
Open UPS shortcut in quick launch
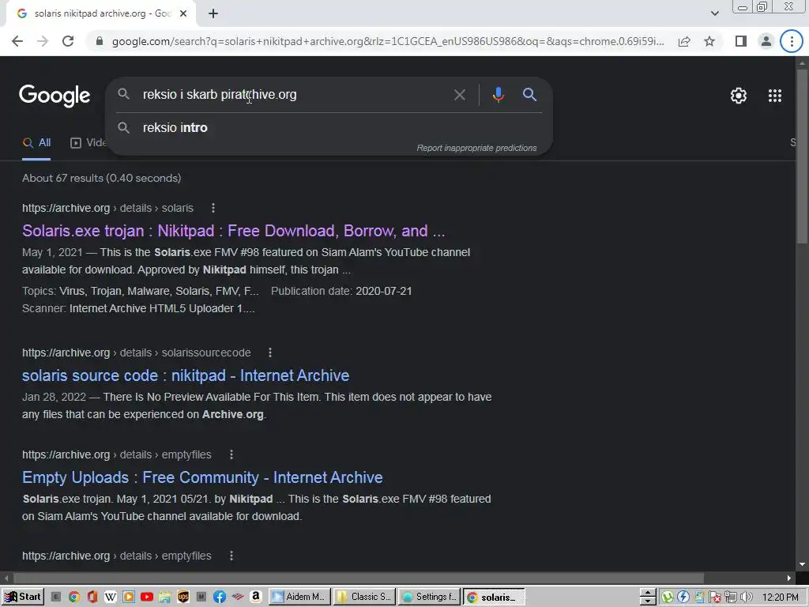click(x=183, y=598)
